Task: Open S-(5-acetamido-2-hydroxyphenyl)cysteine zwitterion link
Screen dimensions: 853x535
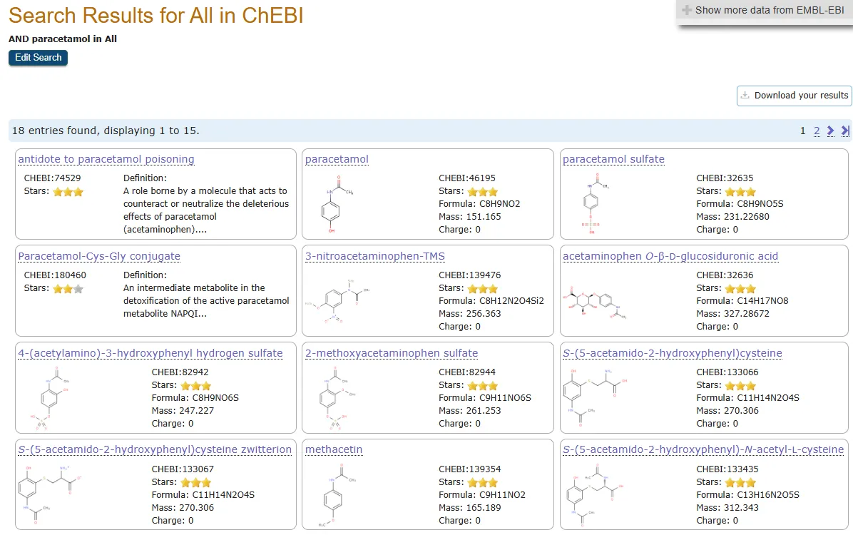Action: coord(155,449)
